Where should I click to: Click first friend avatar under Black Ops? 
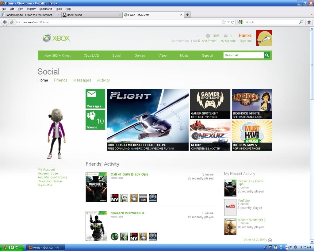point(115,198)
